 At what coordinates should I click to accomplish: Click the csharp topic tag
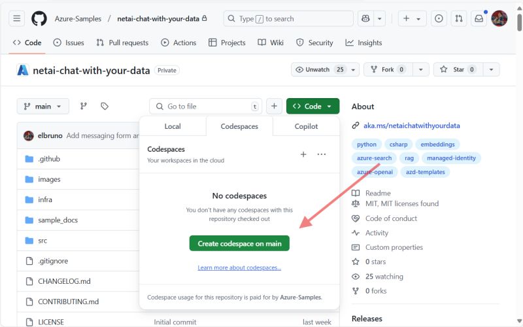point(399,144)
